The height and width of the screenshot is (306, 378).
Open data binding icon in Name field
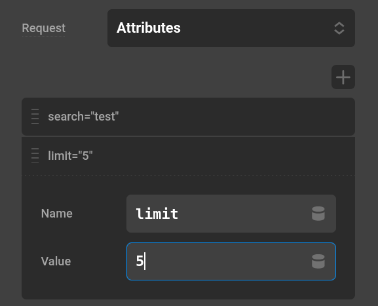tap(318, 214)
